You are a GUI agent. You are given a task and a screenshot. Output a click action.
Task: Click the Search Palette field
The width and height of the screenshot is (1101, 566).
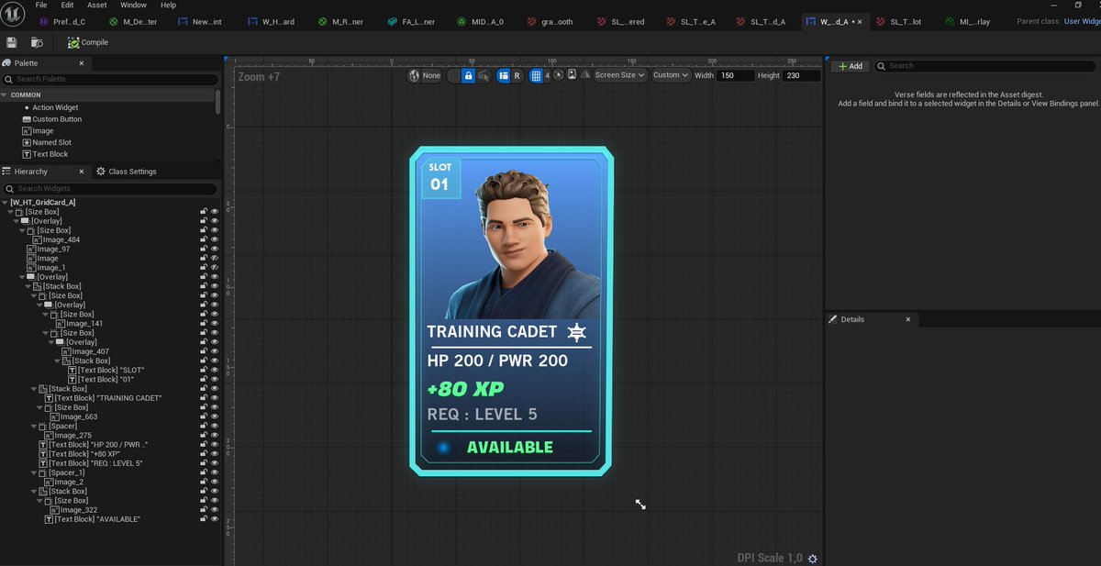click(108, 79)
